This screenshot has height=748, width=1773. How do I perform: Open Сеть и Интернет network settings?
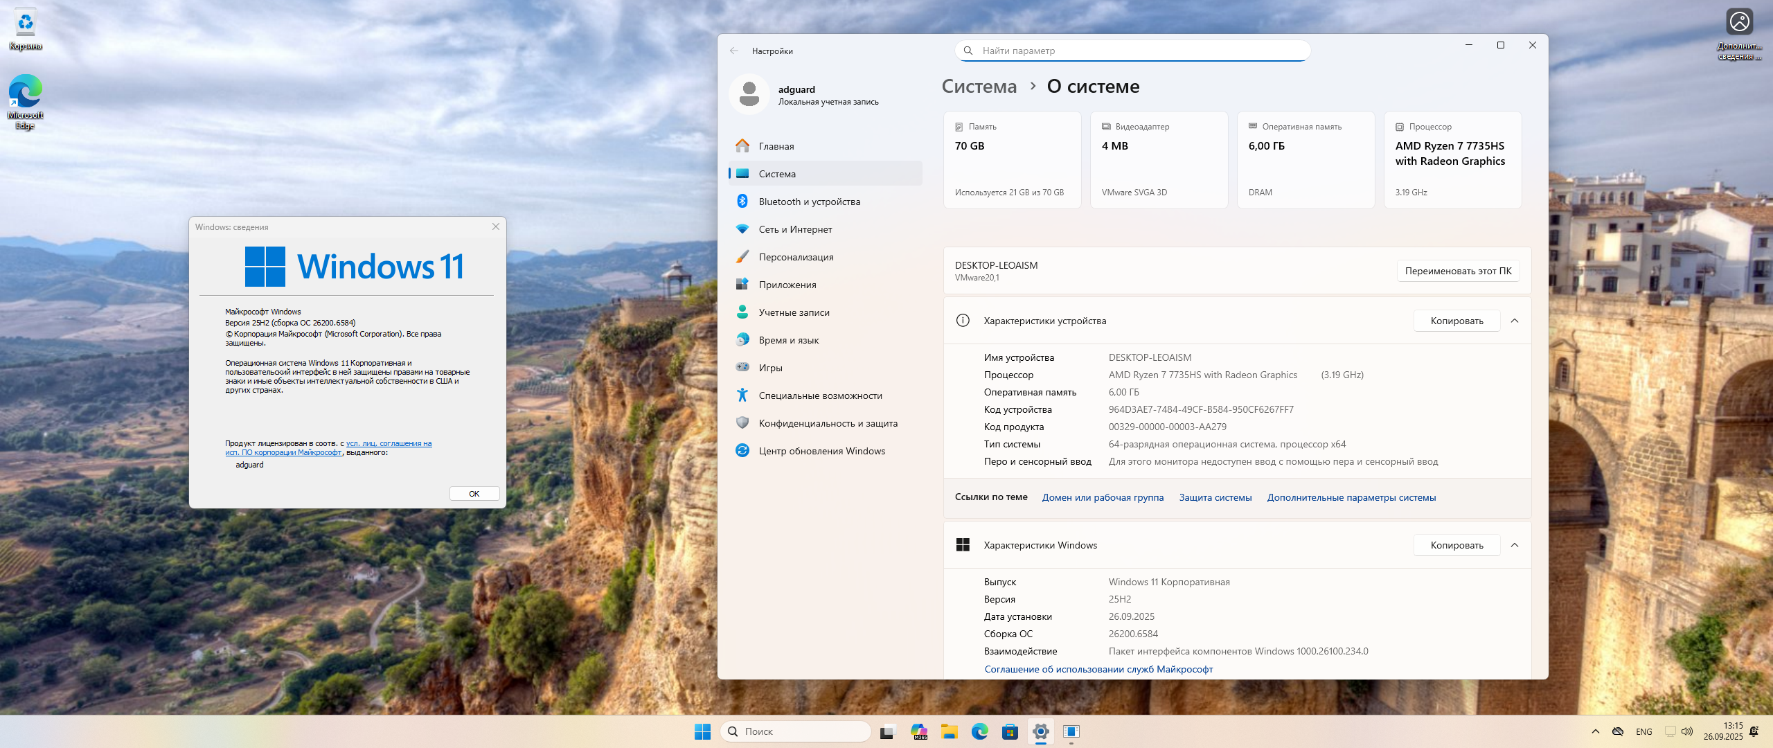click(795, 229)
